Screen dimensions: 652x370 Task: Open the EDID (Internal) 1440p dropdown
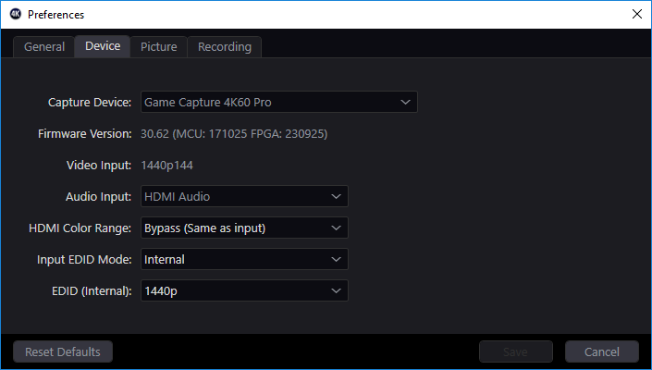[x=244, y=291]
